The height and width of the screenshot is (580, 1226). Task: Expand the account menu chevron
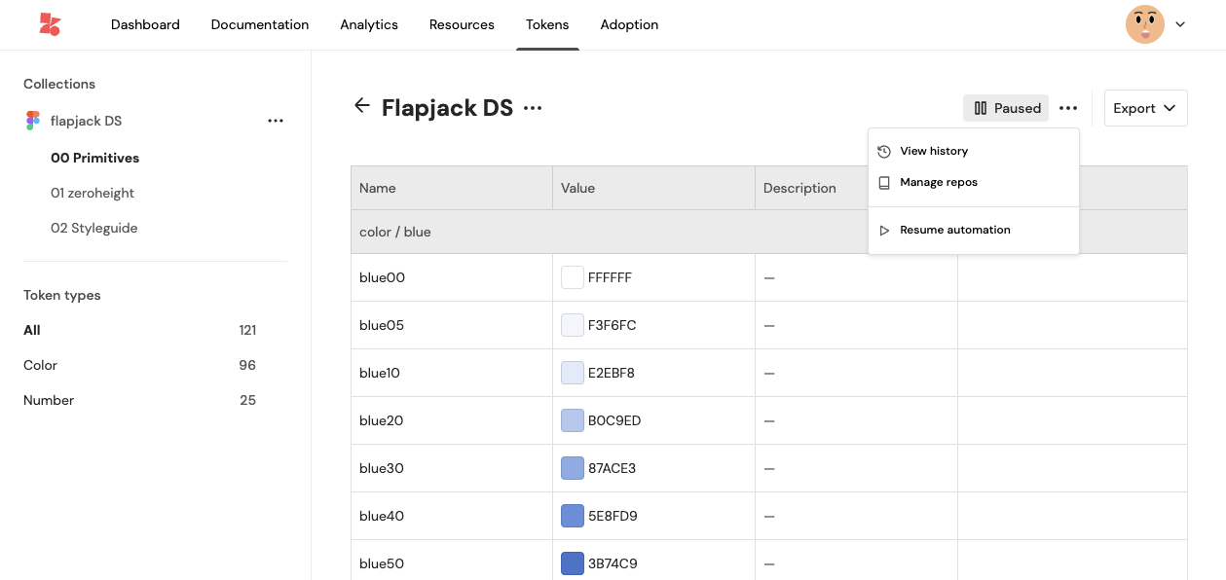click(x=1180, y=24)
